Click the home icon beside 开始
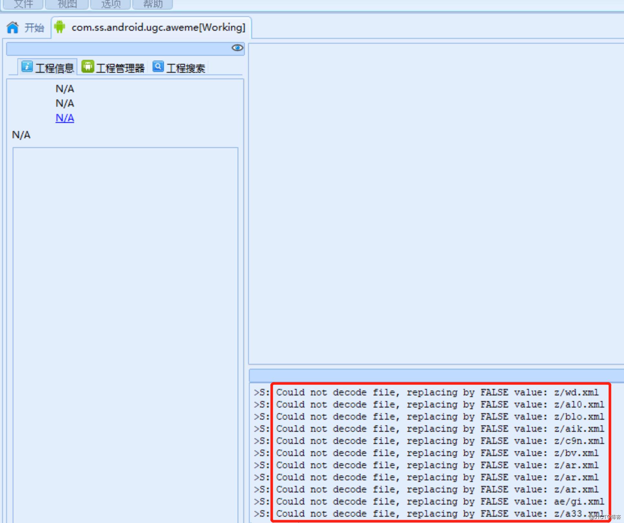The image size is (624, 523). 13,27
